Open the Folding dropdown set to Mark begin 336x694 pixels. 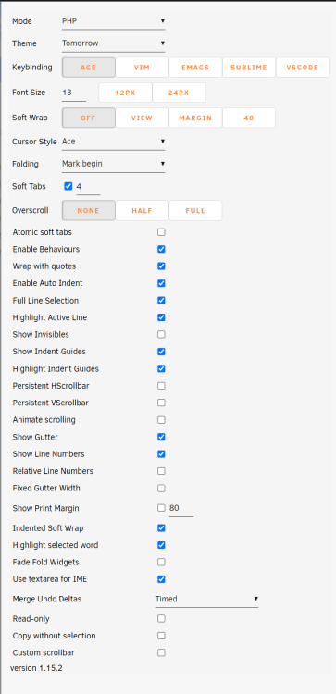click(113, 164)
